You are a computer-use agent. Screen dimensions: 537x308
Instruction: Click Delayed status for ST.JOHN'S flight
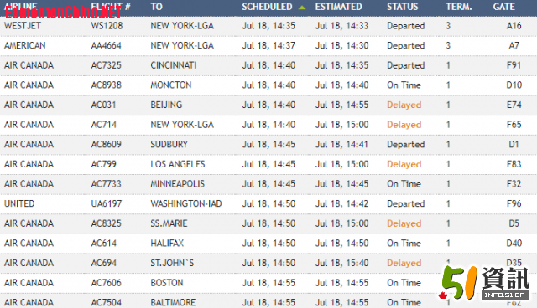(404, 263)
